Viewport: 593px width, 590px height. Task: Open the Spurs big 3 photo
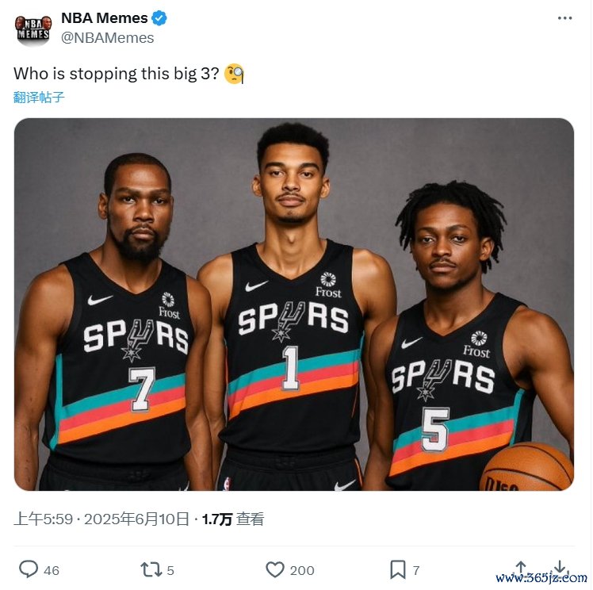(294, 305)
